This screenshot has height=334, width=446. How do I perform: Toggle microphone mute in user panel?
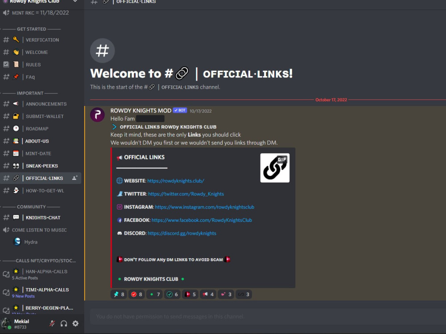pos(52,323)
